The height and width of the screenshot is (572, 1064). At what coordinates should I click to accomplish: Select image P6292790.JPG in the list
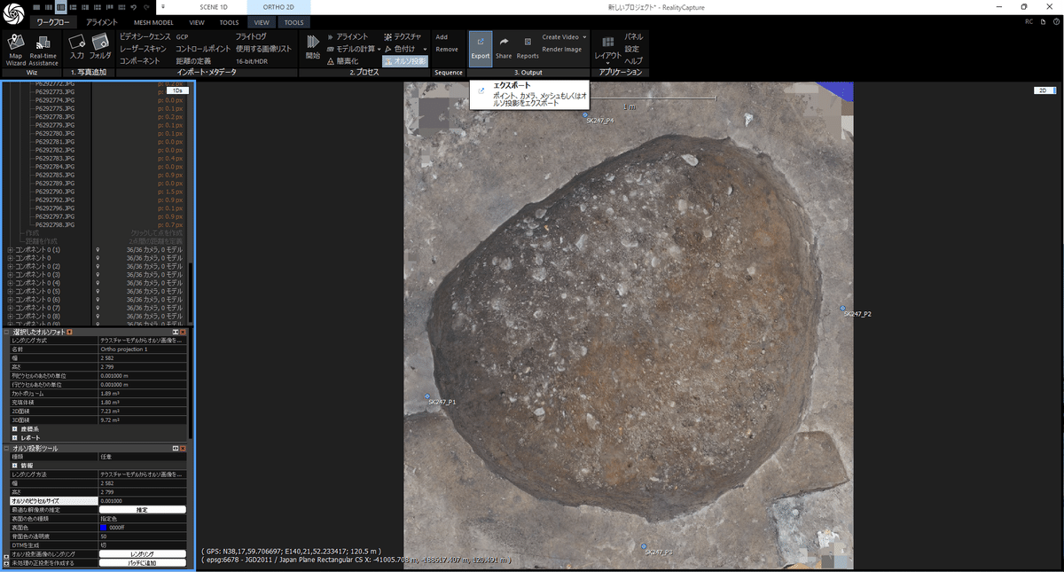(x=54, y=192)
